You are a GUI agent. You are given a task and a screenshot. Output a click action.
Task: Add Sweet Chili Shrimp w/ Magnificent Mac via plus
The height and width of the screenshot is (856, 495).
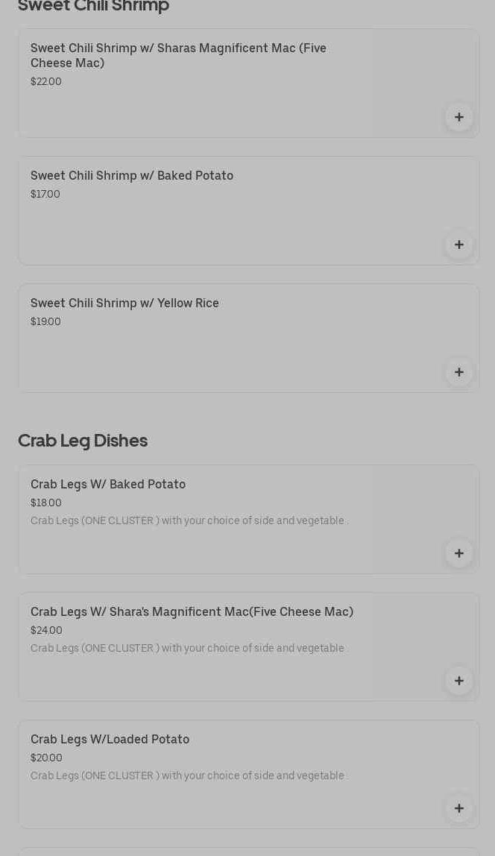[459, 117]
